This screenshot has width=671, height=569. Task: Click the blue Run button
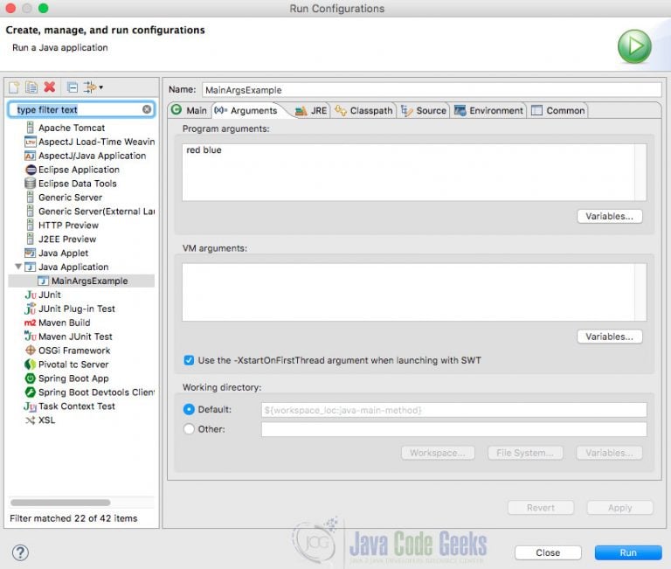(x=628, y=552)
